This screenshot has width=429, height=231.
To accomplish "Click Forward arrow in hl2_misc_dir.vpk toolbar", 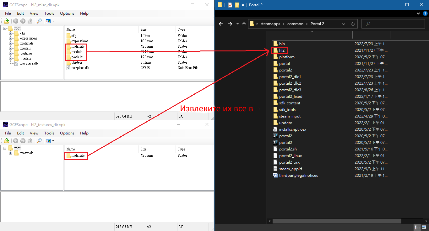I will pyautogui.click(x=23, y=21).
